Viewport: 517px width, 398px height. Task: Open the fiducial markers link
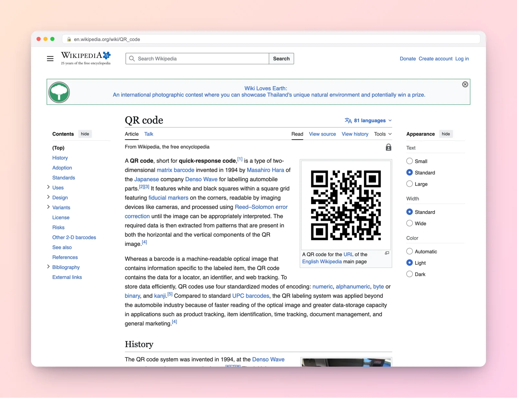[x=168, y=198]
